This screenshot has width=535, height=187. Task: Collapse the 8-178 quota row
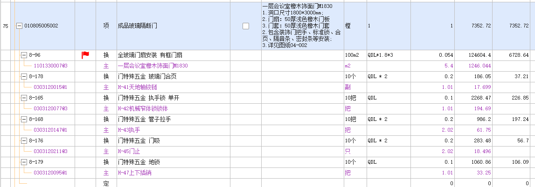tap(24, 76)
